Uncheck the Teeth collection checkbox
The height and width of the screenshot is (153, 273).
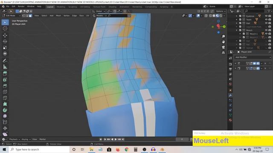pyautogui.click(x=240, y=20)
